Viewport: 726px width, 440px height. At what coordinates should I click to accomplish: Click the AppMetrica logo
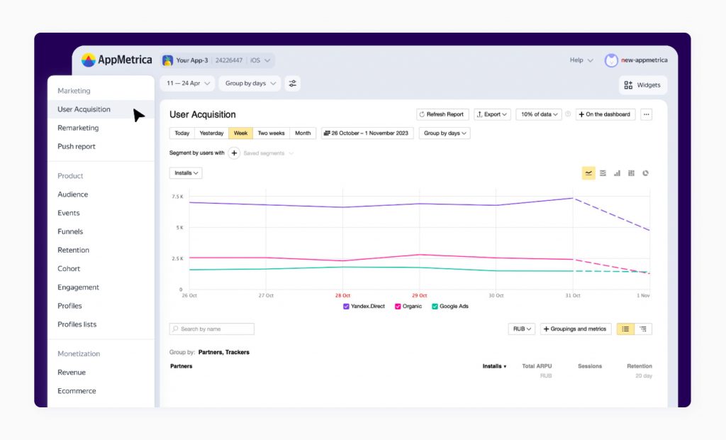pos(116,60)
